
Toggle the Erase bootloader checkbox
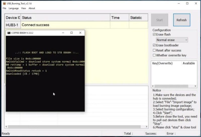154,45
